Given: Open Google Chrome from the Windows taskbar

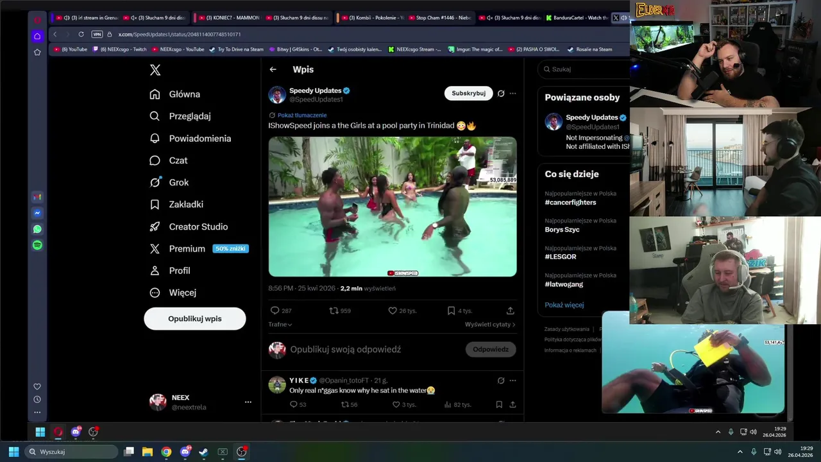Looking at the screenshot, I should click(166, 452).
